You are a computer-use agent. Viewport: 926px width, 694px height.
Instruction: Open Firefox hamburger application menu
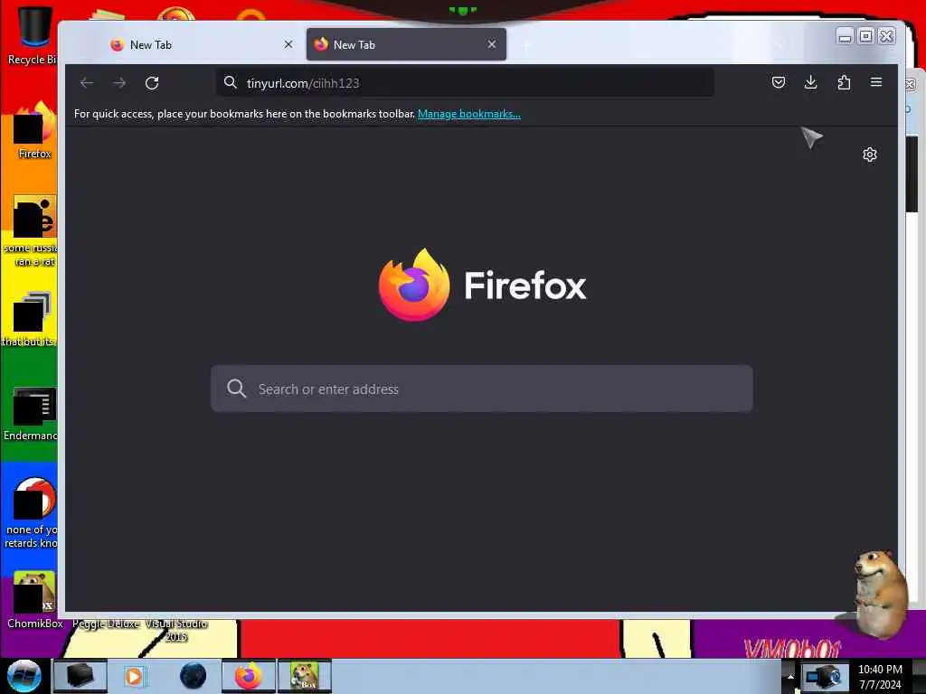(875, 82)
